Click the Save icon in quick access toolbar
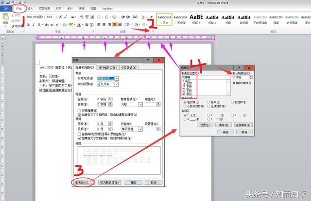This screenshot has height=201, width=311. tap(8, 2)
